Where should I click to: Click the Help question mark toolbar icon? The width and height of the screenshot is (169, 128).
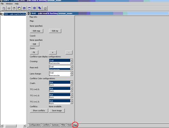click(45, 8)
